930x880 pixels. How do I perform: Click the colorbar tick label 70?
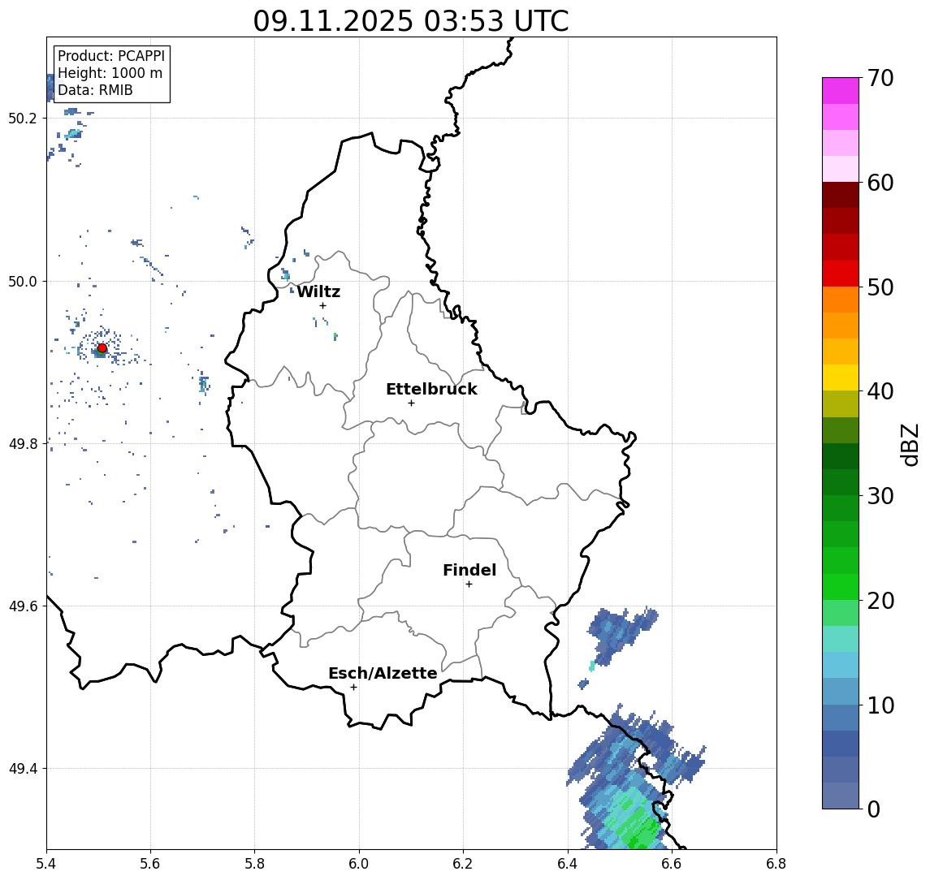880,78
